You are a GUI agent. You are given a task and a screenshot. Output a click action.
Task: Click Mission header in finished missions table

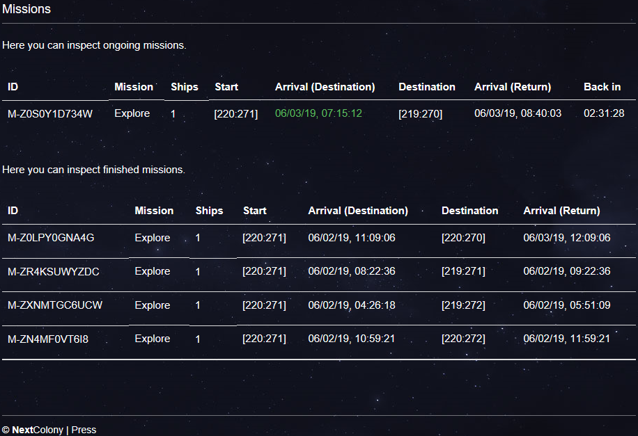154,211
